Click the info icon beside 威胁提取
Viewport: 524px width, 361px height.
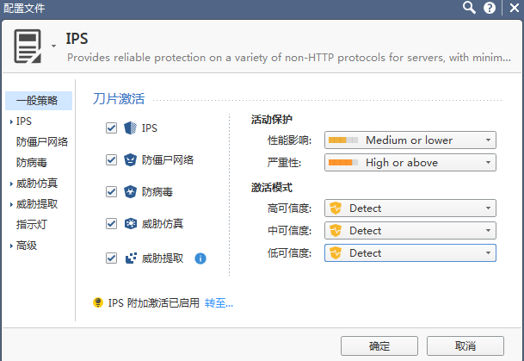(200, 257)
